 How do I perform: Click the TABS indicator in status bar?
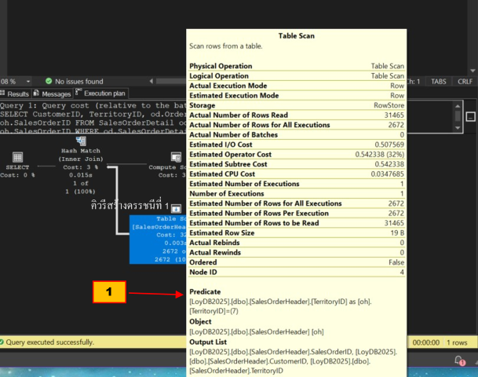(439, 81)
